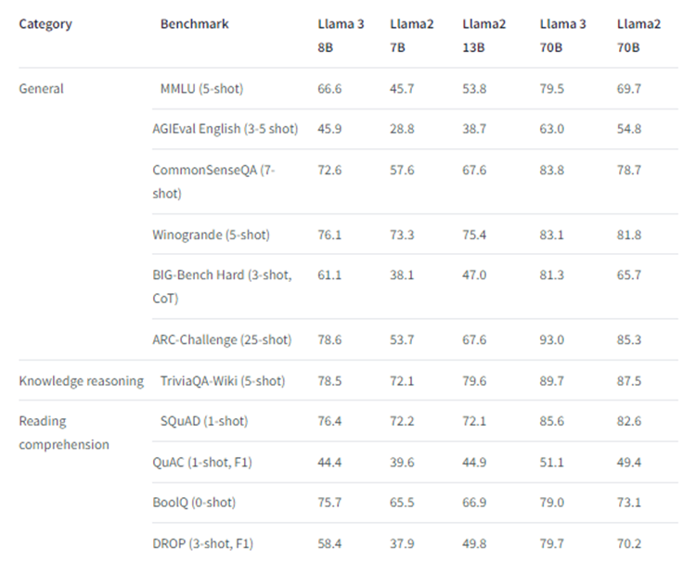Click the 93.0 ARC-Challenge score value
The image size is (696, 574).
[552, 339]
